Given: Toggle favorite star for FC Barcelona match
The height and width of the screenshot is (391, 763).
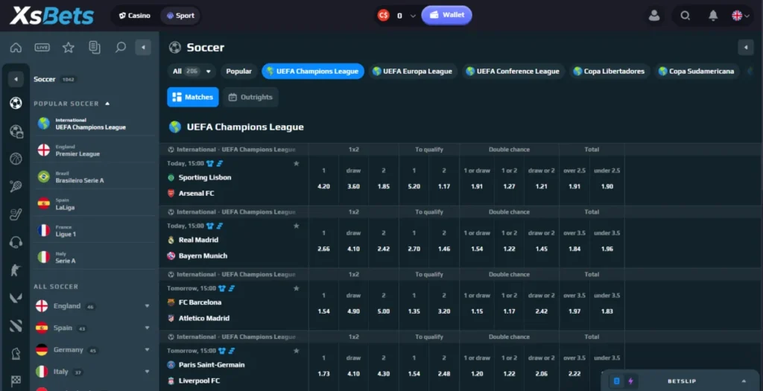Looking at the screenshot, I should pyautogui.click(x=297, y=288).
